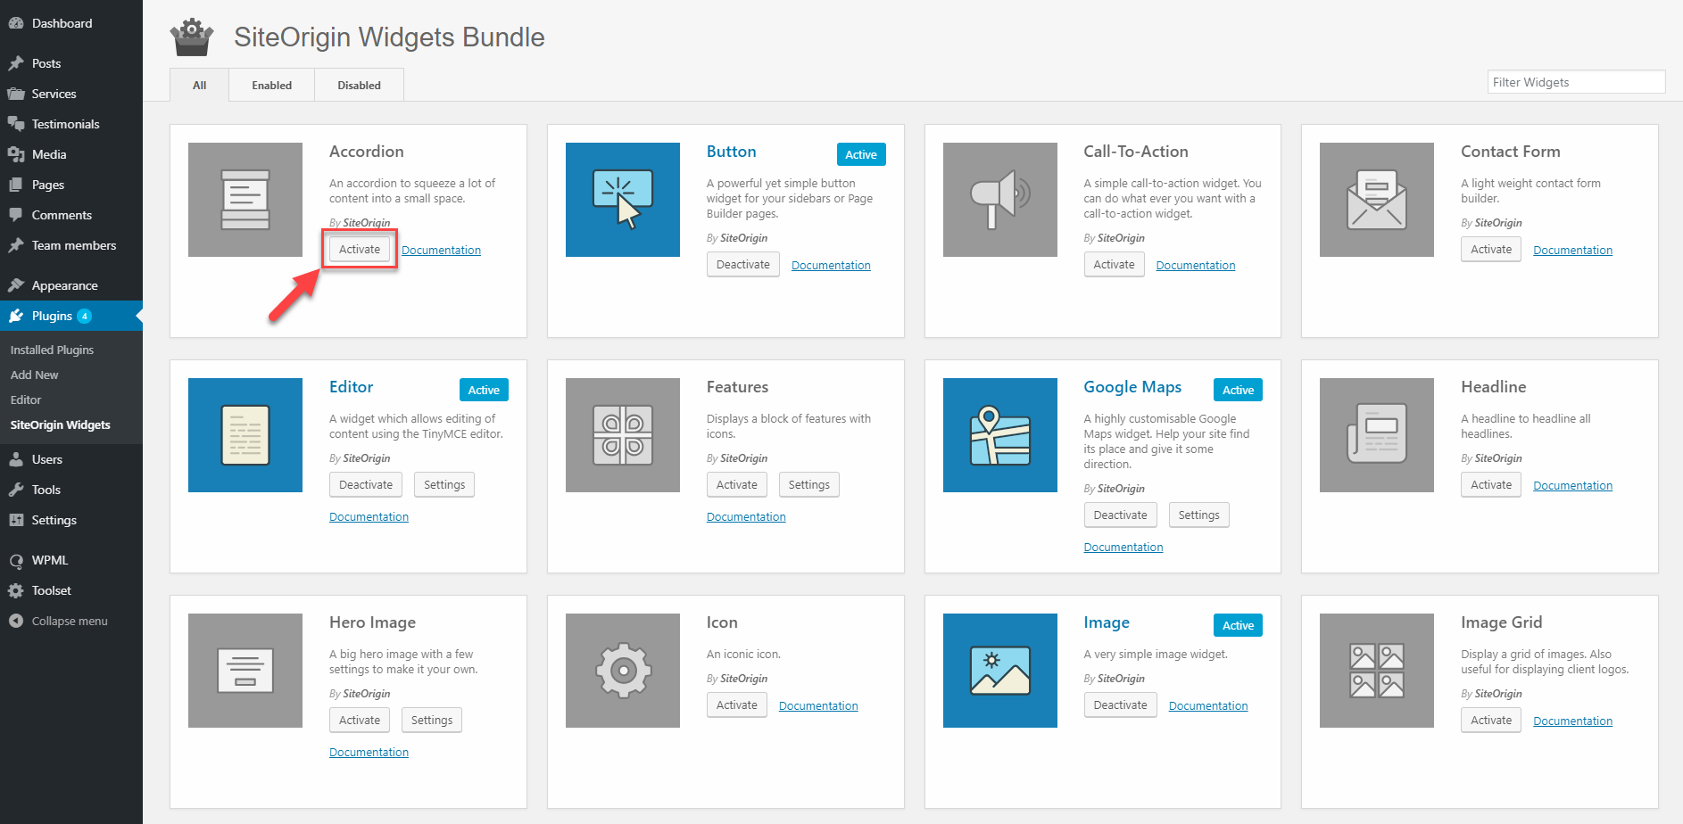Viewport: 1683px width, 824px height.
Task: Open Google Maps widget Settings
Action: point(1198,515)
